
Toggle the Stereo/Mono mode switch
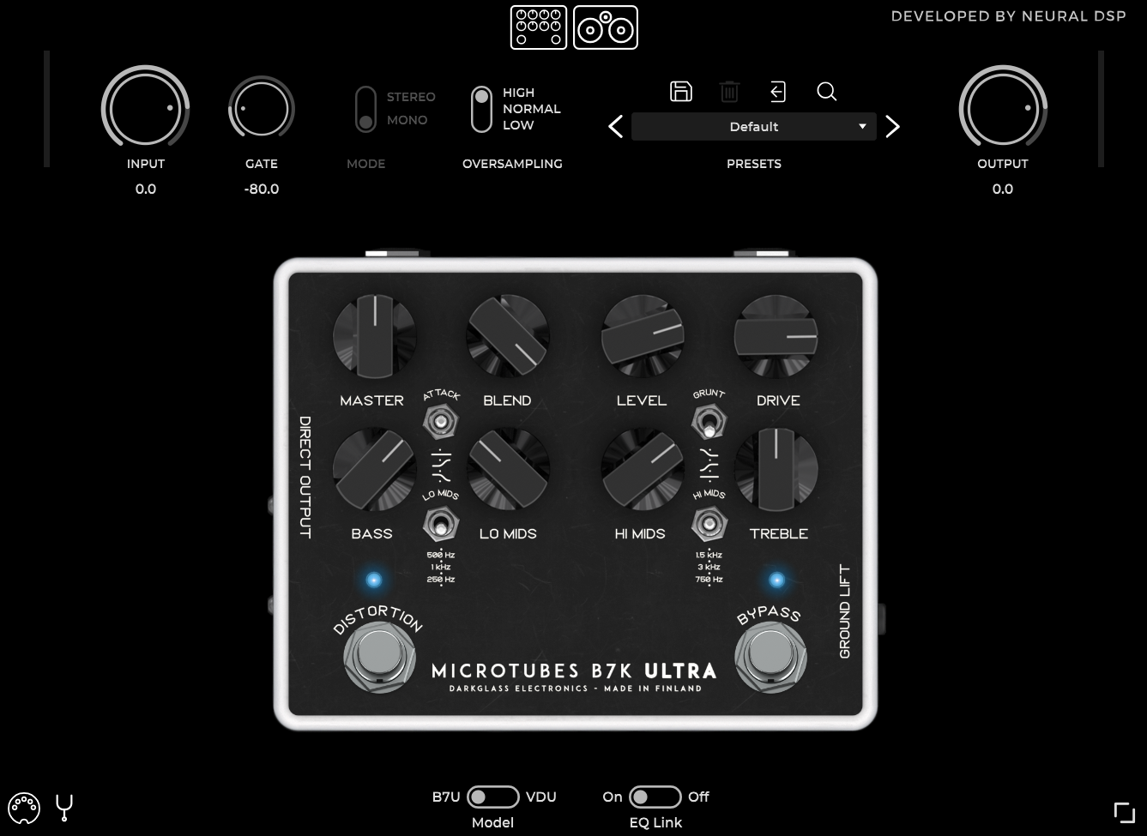366,110
